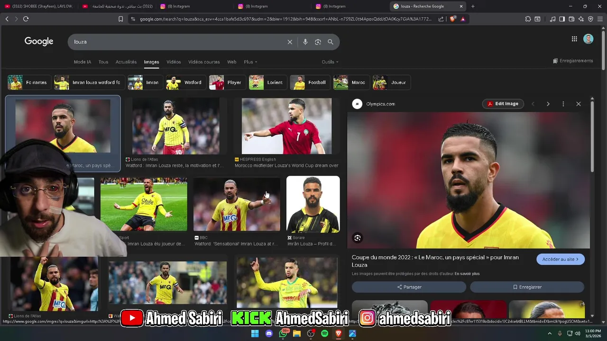The width and height of the screenshot is (607, 341).
Task: Click the Enregistrer button
Action: point(527,287)
